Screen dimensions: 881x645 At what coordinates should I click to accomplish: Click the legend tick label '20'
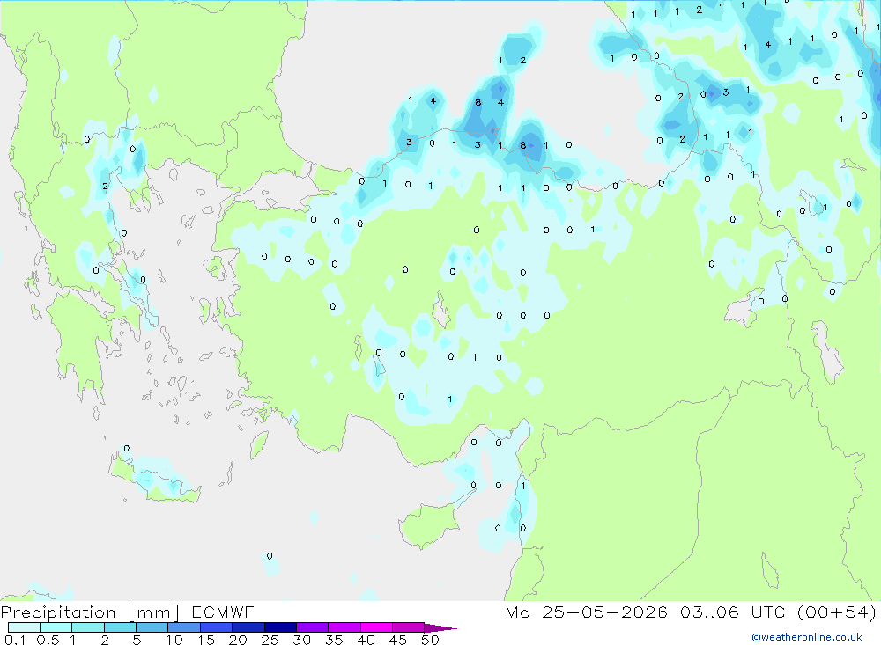point(238,640)
